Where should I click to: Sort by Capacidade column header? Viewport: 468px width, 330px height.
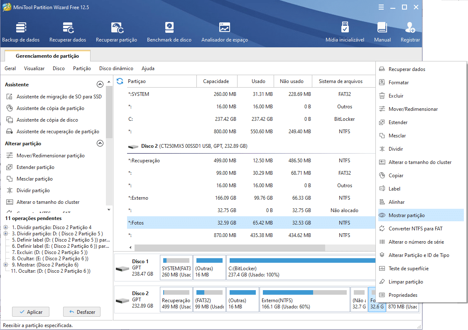tap(216, 81)
